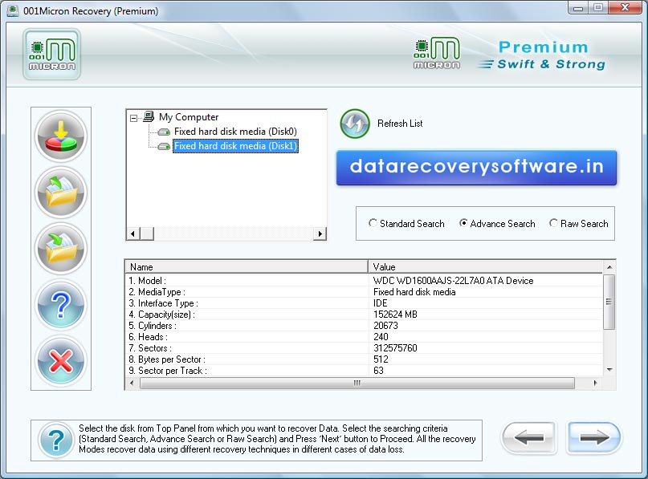This screenshot has width=648, height=479.
Task: Click the 152624 MB value
Action: pyautogui.click(x=395, y=315)
